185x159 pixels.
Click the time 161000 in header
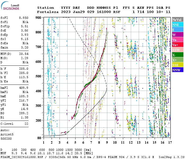tap(104, 12)
